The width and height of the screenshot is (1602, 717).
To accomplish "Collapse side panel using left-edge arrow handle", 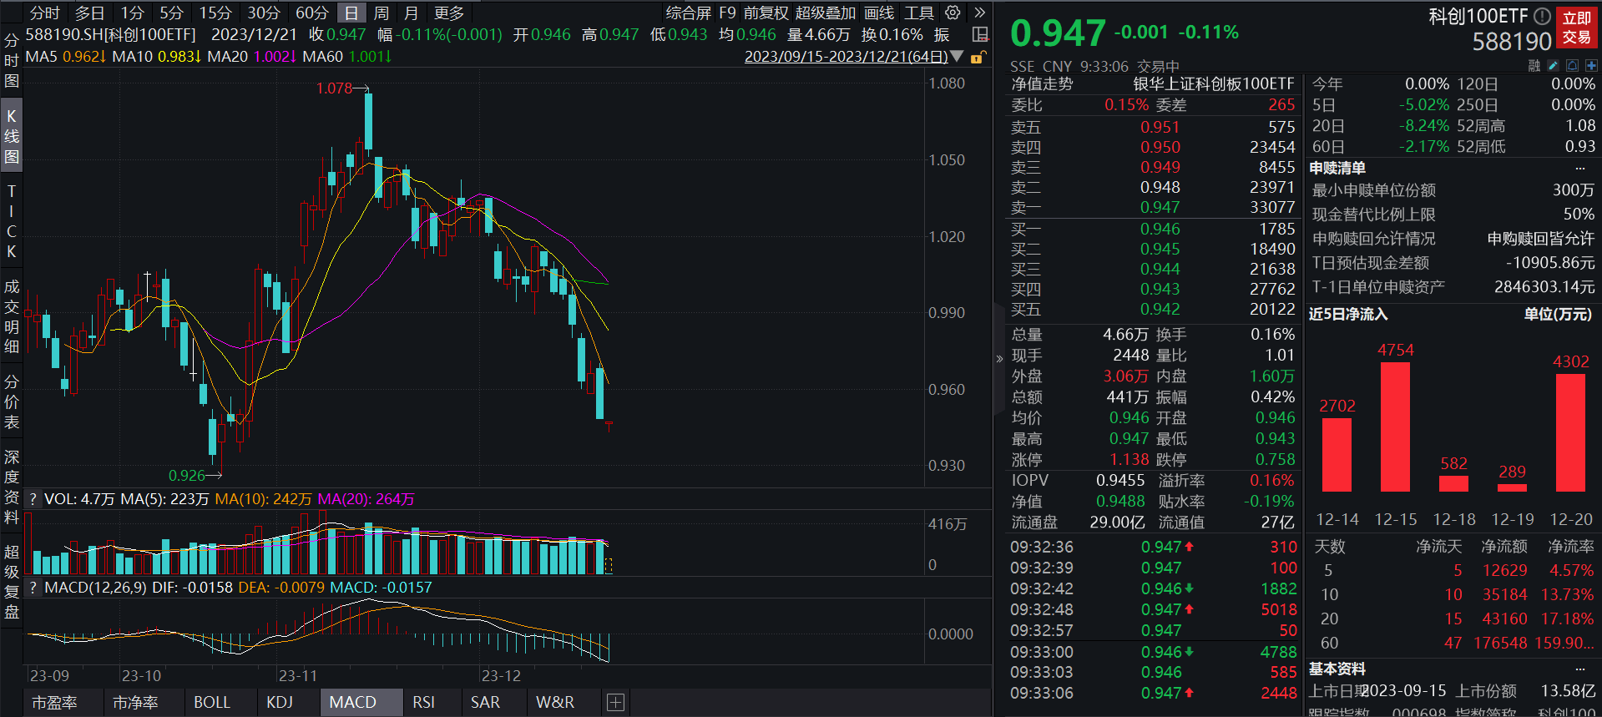I will point(999,359).
